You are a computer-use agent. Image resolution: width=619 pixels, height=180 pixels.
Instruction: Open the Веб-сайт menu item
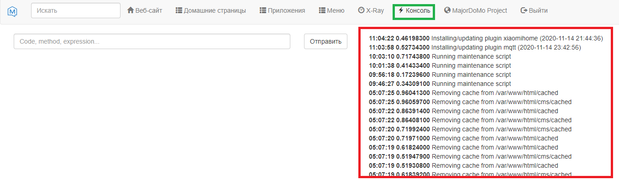pyautogui.click(x=145, y=10)
